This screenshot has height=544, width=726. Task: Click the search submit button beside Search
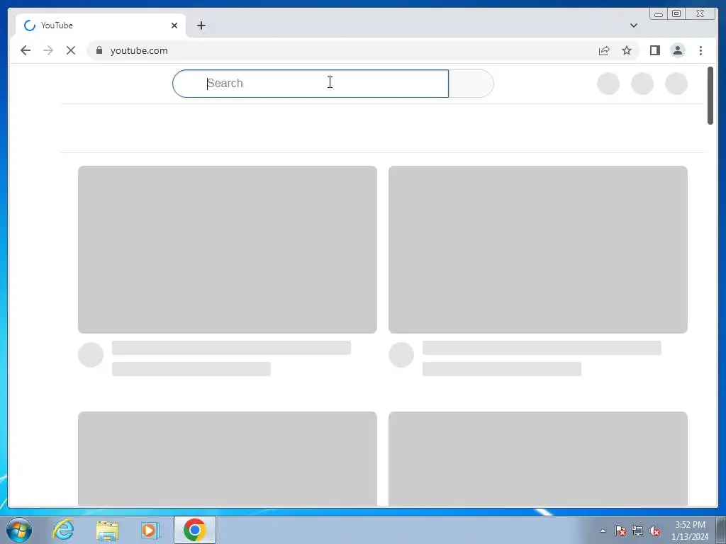(471, 84)
